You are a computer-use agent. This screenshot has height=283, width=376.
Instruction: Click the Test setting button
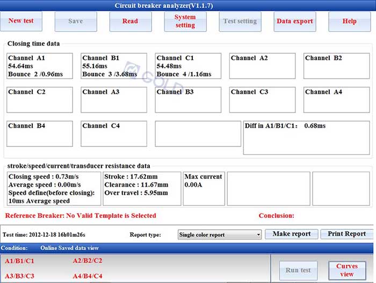[x=240, y=22]
